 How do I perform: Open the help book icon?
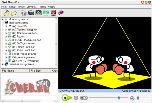coord(61,13)
